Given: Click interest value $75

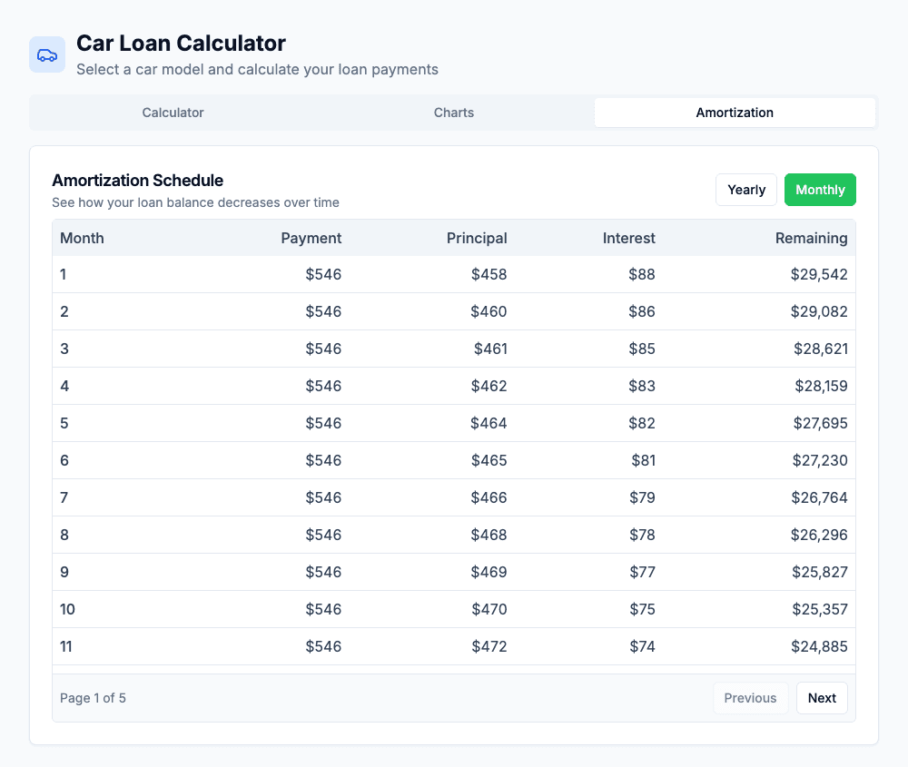Looking at the screenshot, I should pos(642,609).
